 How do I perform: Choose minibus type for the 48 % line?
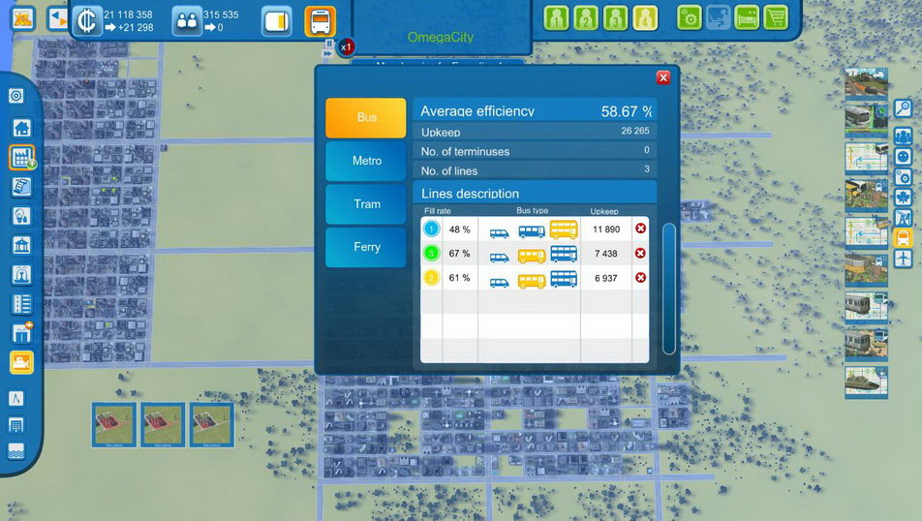499,233
